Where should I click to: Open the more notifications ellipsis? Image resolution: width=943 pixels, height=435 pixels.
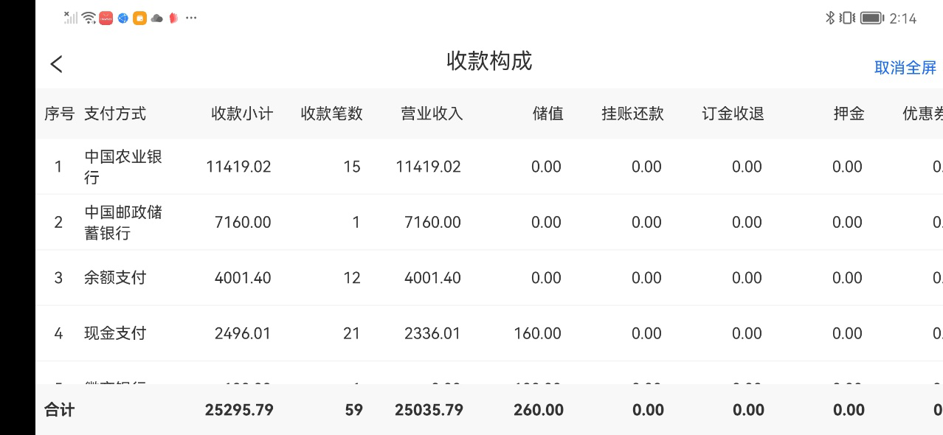[191, 18]
